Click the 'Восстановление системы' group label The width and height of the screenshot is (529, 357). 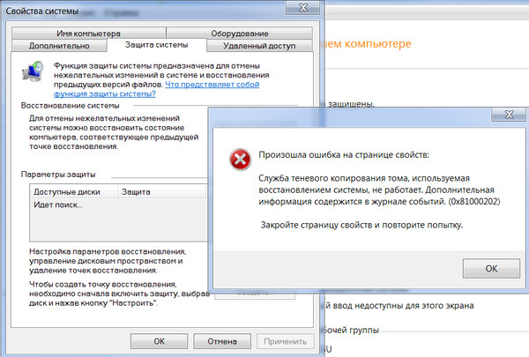[71, 106]
